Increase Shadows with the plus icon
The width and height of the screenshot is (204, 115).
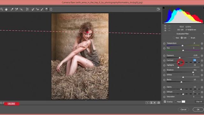[202, 70]
